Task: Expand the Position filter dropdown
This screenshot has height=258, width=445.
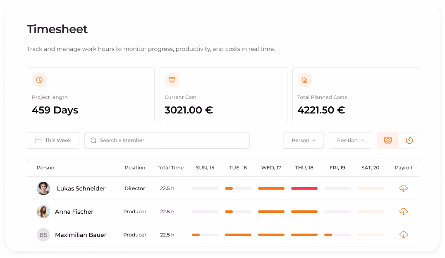Action: (x=350, y=140)
